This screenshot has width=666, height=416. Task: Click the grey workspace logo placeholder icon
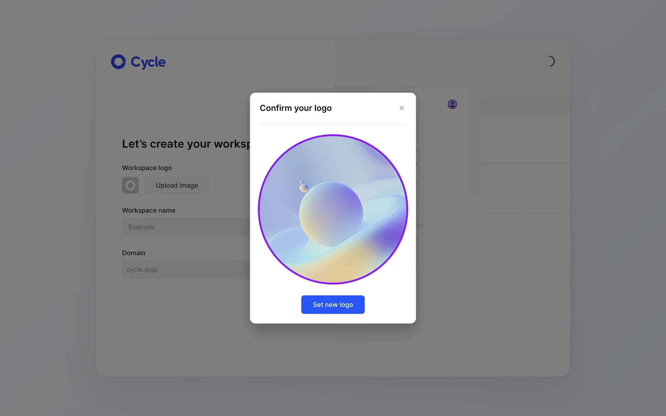click(x=130, y=185)
